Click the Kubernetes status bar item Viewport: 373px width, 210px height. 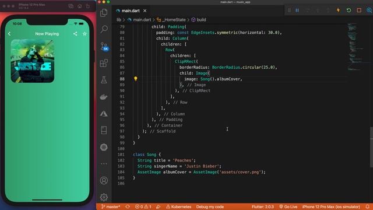[178, 206]
